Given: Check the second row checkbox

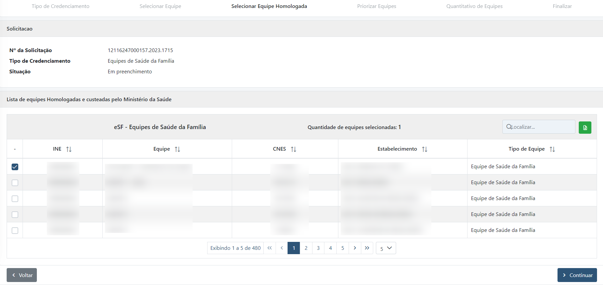Looking at the screenshot, I should pos(15,183).
